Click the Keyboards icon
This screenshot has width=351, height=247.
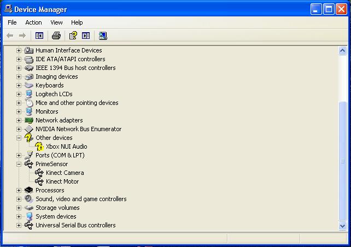coord(29,85)
